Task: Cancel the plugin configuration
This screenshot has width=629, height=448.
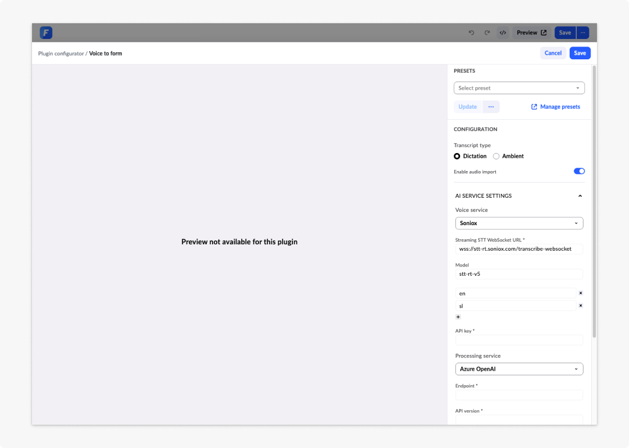Action: pyautogui.click(x=553, y=53)
